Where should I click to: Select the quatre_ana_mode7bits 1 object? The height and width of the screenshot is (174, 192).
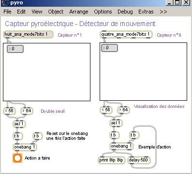click(x=126, y=34)
